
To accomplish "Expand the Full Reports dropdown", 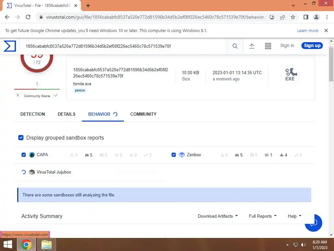I will tap(263, 216).
